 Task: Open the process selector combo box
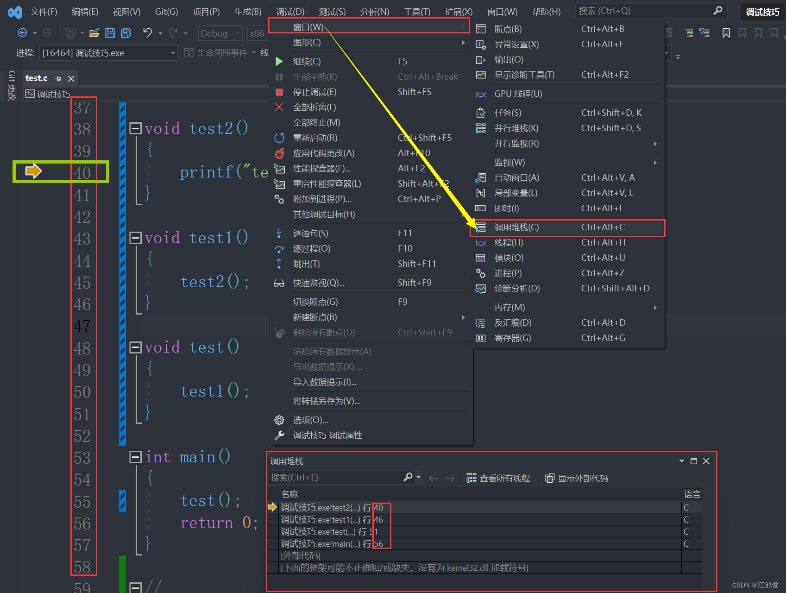point(109,53)
